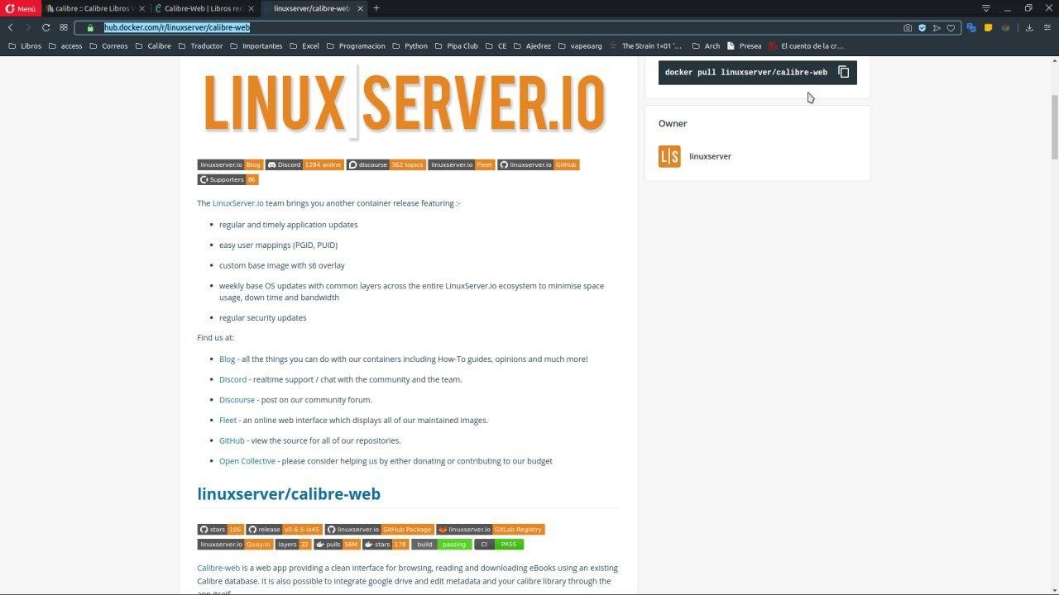Screen dimensions: 1059x595
Task: Copy the docker pull command
Action: pos(843,72)
